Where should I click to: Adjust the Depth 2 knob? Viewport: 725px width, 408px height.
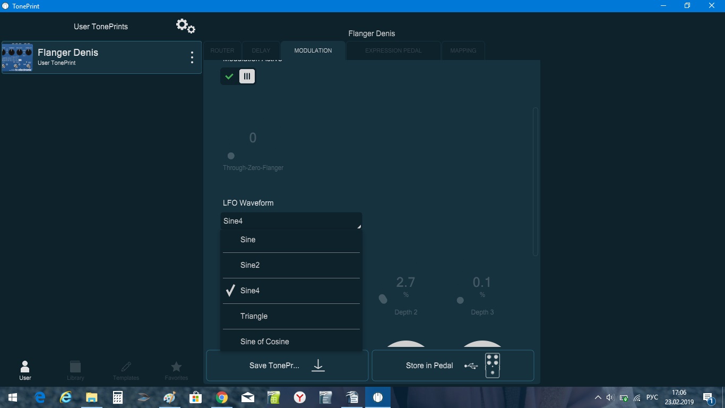pyautogui.click(x=383, y=300)
